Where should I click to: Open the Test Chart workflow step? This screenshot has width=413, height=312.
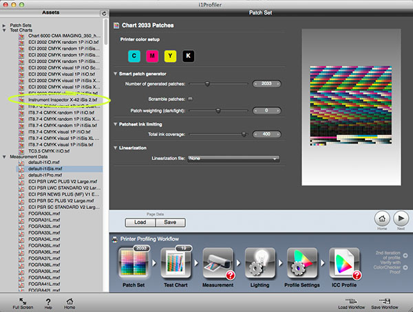point(176,263)
